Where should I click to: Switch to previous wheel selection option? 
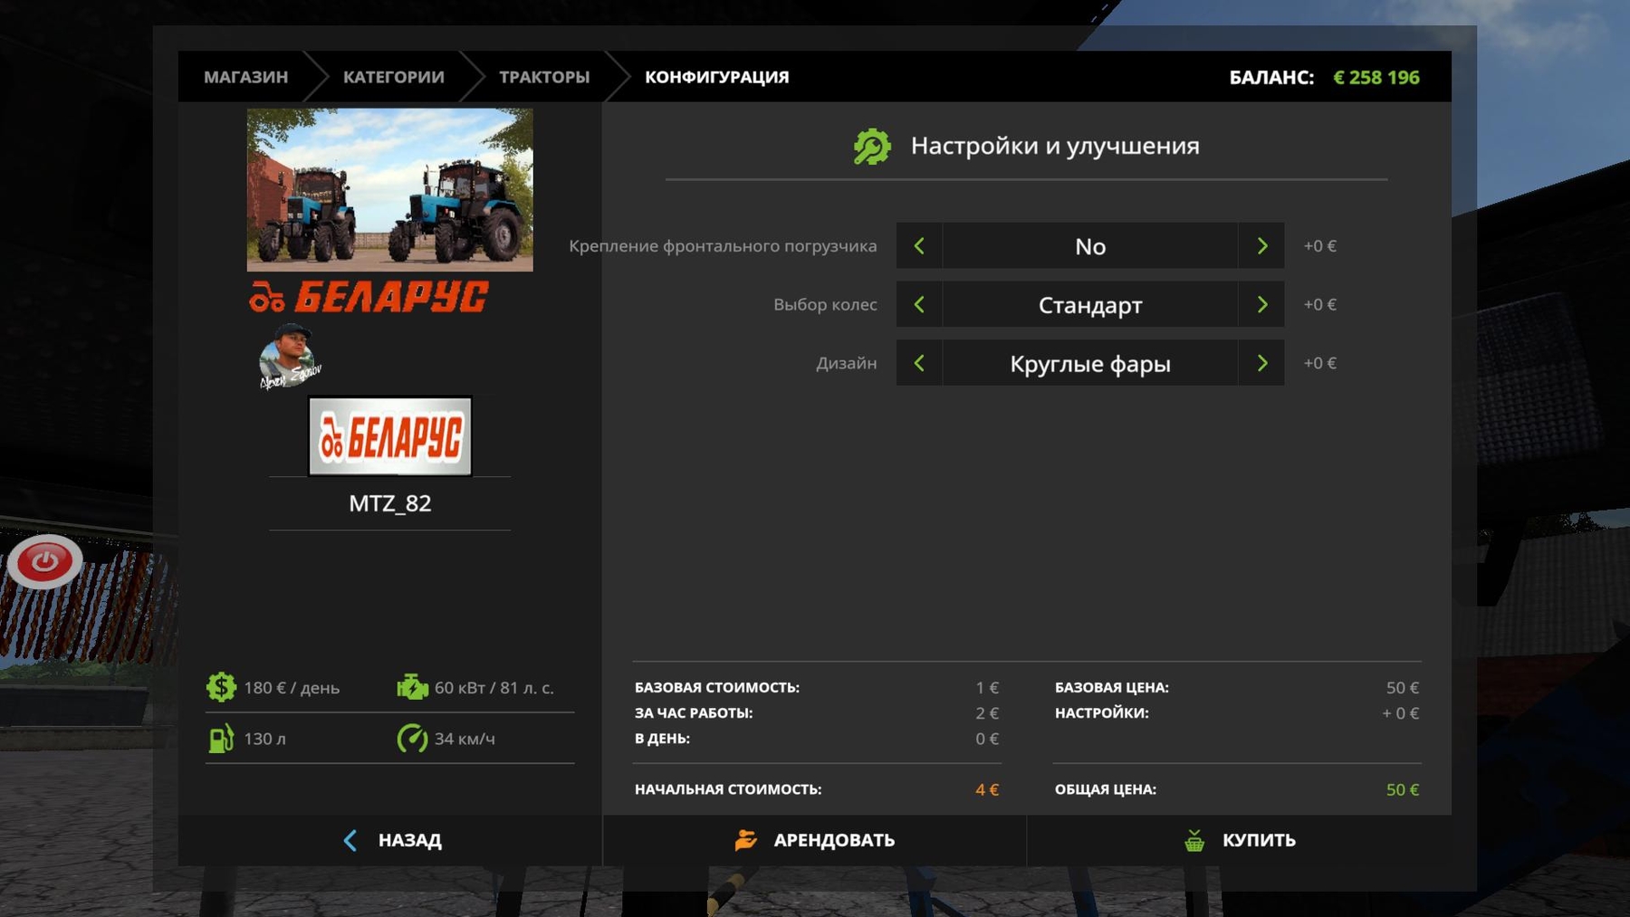(x=919, y=305)
